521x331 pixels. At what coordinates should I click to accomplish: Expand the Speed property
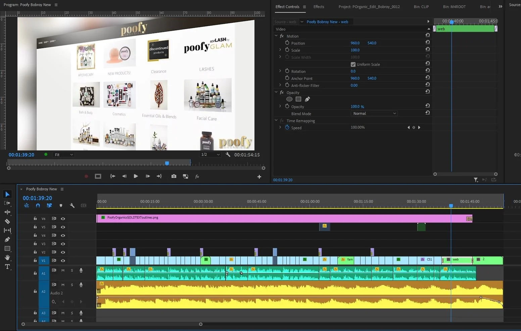[x=280, y=127]
